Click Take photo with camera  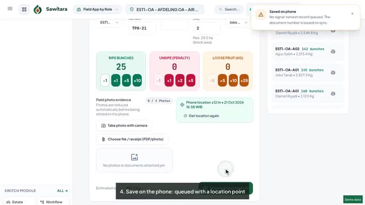[124, 126]
